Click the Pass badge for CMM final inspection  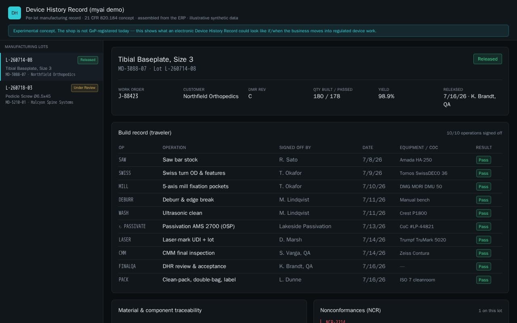point(483,253)
